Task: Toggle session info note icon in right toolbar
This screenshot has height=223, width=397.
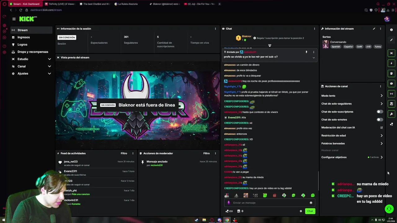Action: click(391, 73)
